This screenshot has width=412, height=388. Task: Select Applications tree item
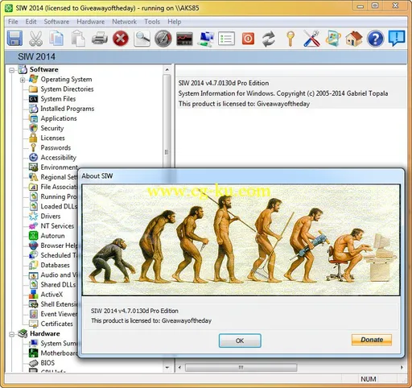(59, 118)
